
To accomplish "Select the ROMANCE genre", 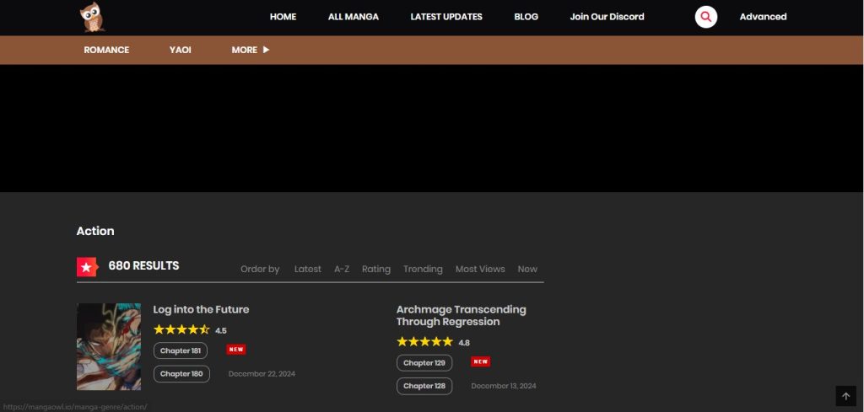I will [x=106, y=50].
